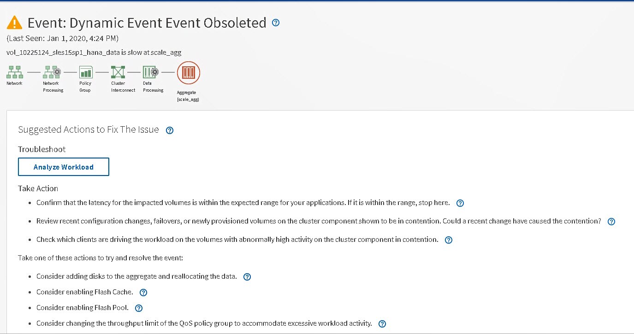Click the Analyze Workload button
The image size is (634, 334).
coord(64,167)
